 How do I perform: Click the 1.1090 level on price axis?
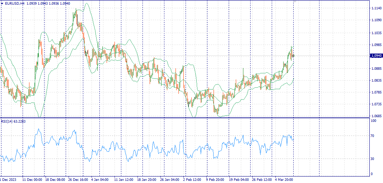point(376,20)
